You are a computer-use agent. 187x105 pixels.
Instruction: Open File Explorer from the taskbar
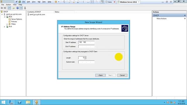click(x=28, y=102)
